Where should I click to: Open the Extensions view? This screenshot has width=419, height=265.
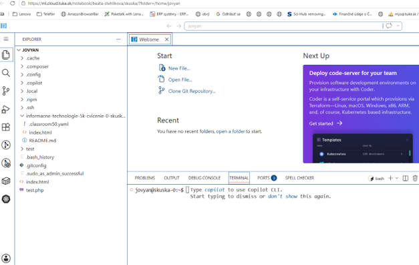coord(6,127)
